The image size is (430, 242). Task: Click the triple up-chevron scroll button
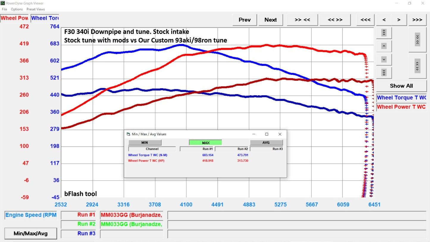[384, 33]
